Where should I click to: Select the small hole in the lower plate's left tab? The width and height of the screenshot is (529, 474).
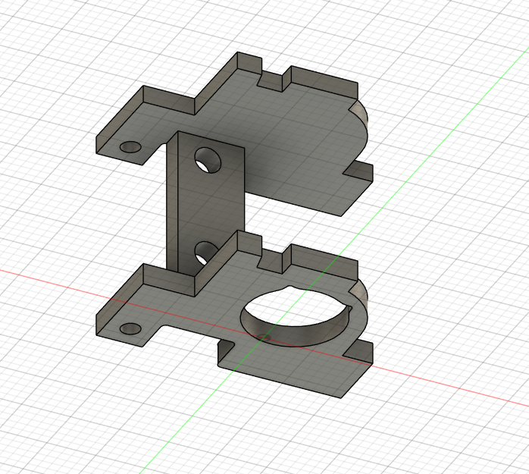(x=130, y=329)
